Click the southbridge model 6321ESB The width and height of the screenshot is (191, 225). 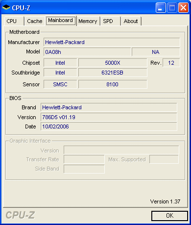click(x=113, y=73)
